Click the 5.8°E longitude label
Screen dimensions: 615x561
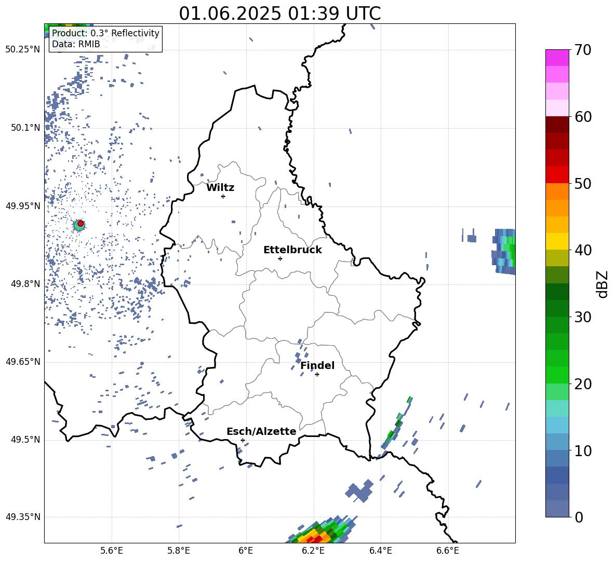(x=179, y=551)
